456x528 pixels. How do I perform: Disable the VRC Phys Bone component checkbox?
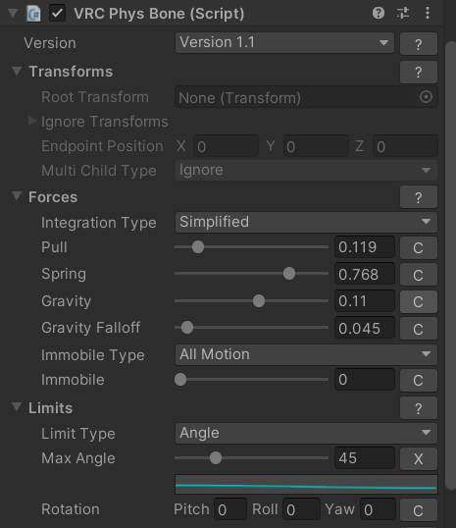pos(57,14)
